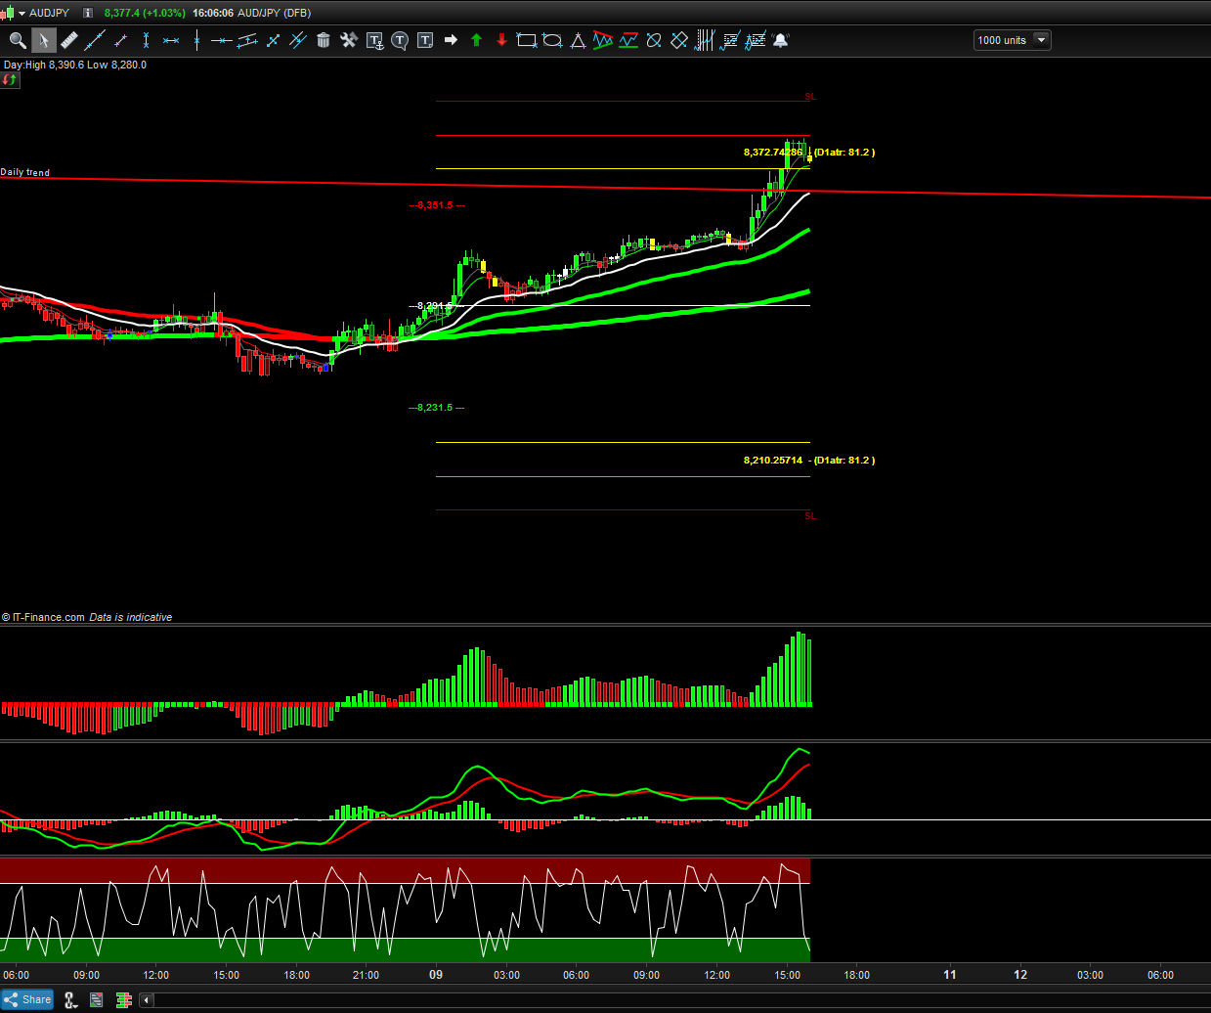Open the chart link chain dropdown
This screenshot has width=1211, height=1013.
click(71, 999)
